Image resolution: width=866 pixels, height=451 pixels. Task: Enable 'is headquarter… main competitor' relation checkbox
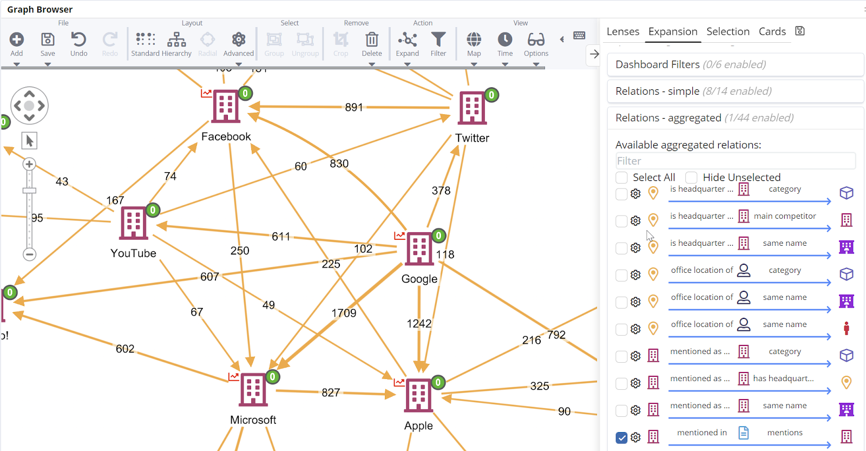[621, 221]
